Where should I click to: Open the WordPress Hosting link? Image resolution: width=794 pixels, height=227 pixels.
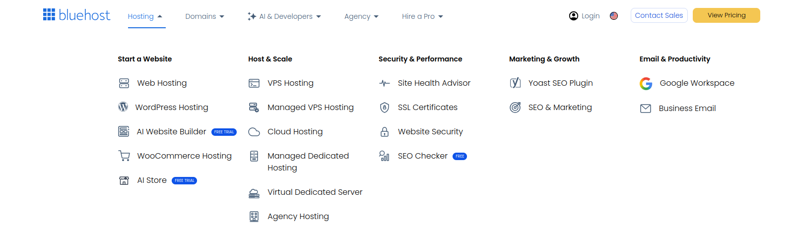pyautogui.click(x=172, y=108)
